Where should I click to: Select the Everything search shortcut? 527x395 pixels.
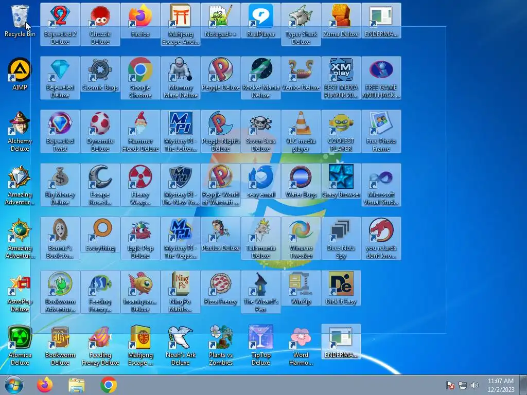pyautogui.click(x=100, y=235)
